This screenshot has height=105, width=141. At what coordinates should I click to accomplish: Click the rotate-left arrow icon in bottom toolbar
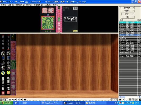[4, 100]
